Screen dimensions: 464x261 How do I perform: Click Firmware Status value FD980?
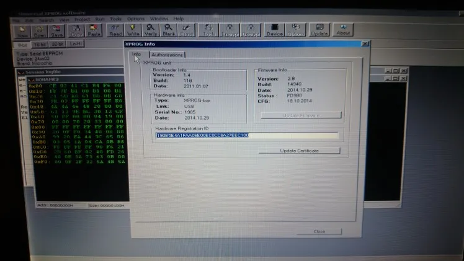(x=295, y=95)
